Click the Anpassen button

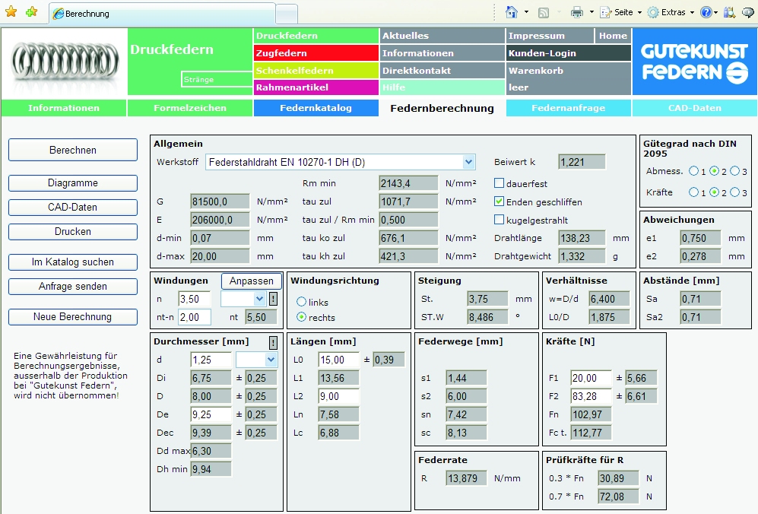click(x=252, y=281)
